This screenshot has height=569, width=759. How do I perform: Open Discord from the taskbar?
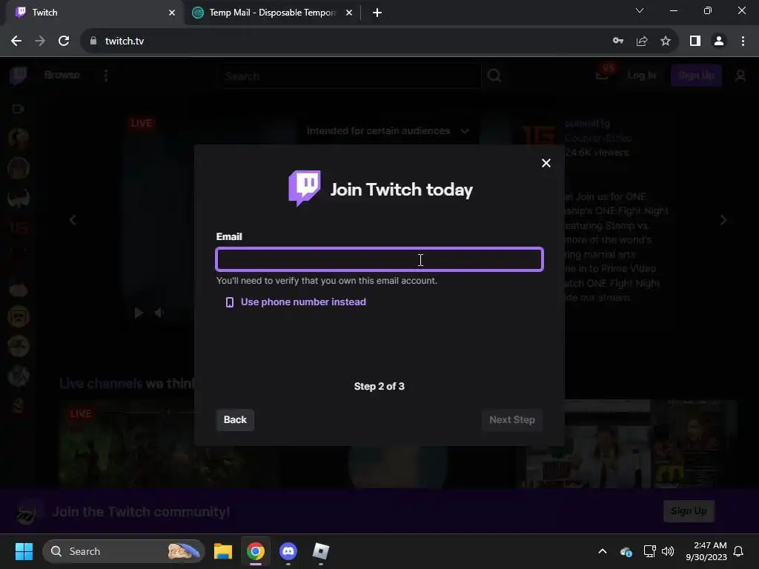click(x=288, y=551)
